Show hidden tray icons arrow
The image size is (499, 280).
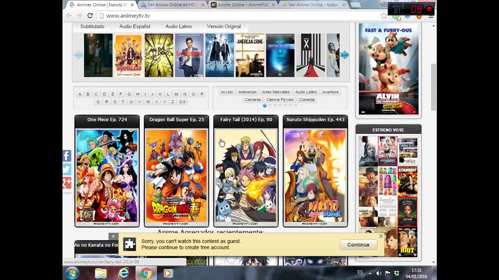click(370, 273)
